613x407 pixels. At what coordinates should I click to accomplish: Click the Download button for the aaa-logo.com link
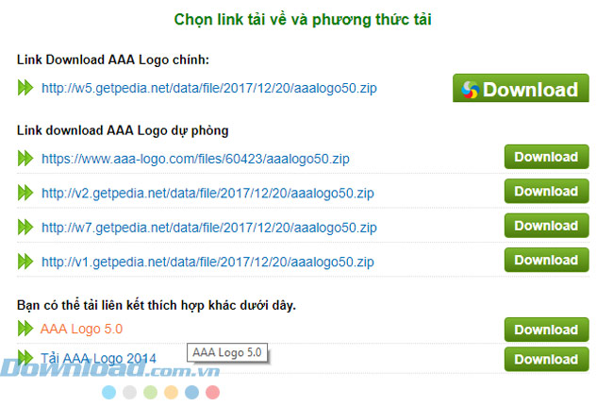(x=547, y=157)
